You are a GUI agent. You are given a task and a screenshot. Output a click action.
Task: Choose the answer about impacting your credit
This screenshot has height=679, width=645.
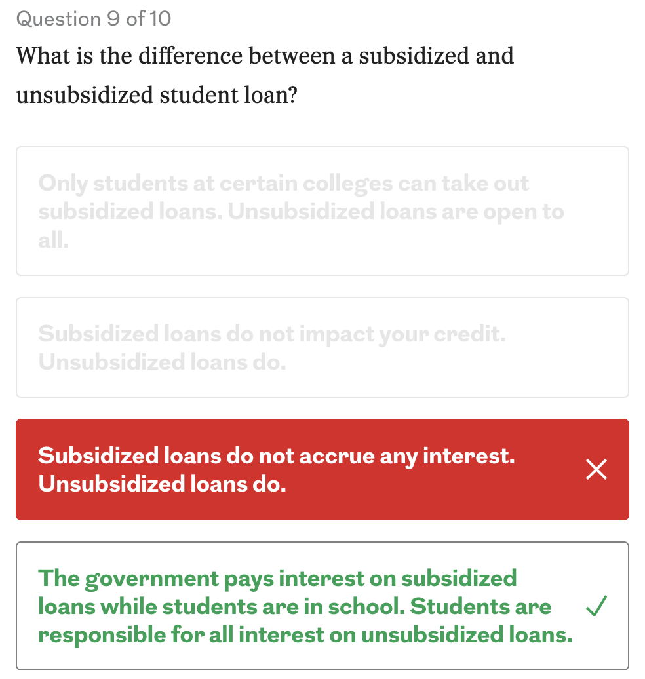point(322,347)
